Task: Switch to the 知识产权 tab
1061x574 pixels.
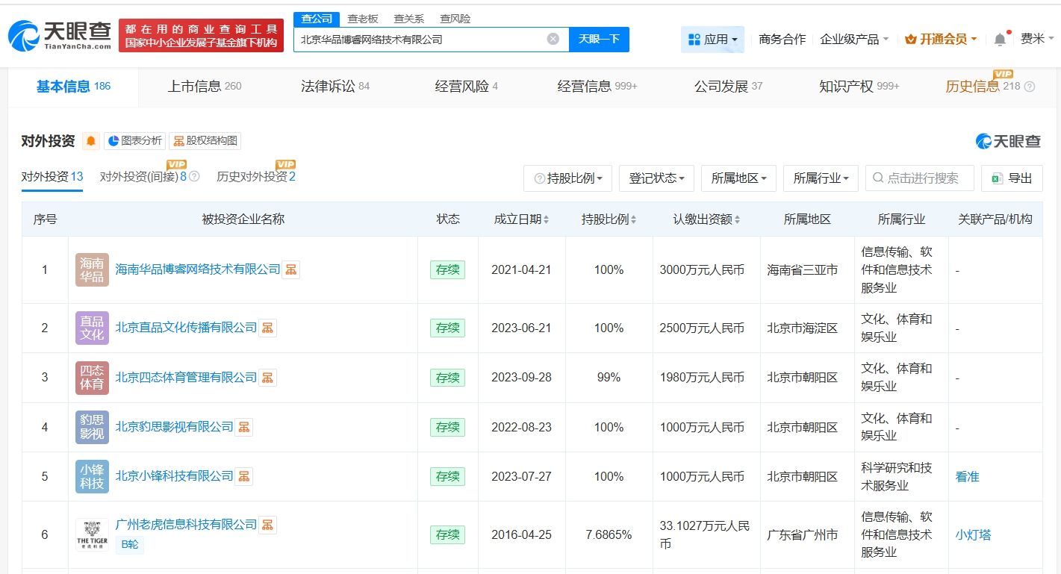Action: click(x=859, y=87)
